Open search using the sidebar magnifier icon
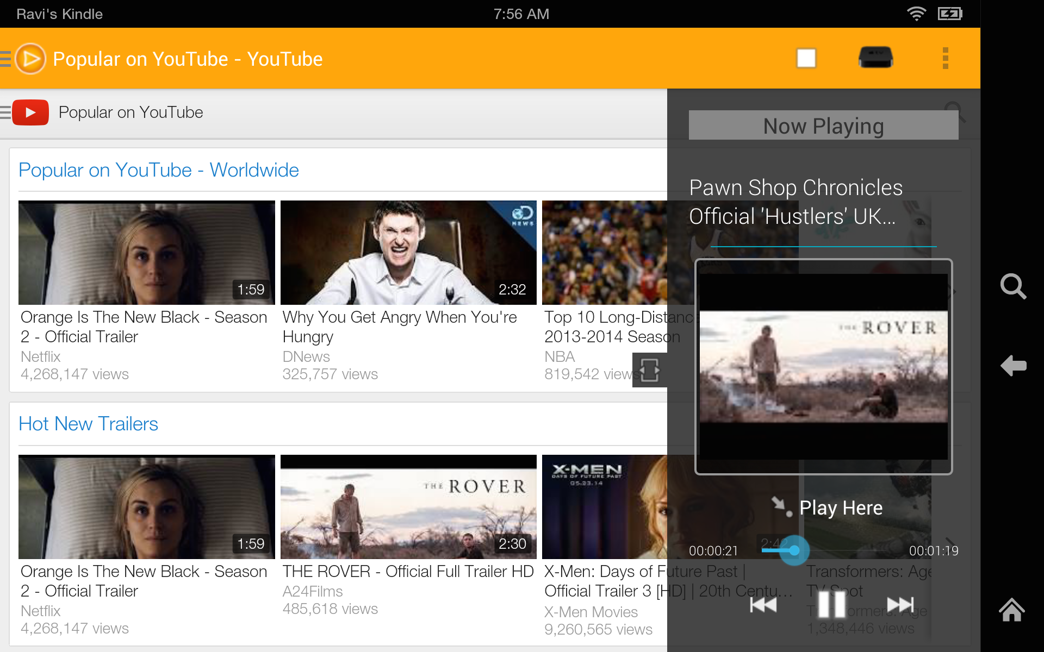 click(x=1013, y=287)
